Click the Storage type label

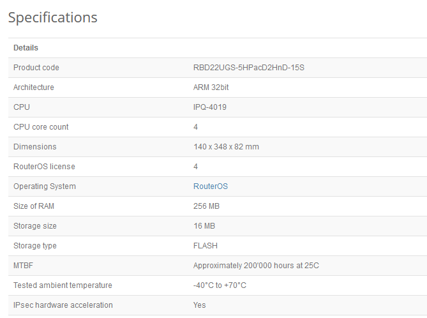35,246
